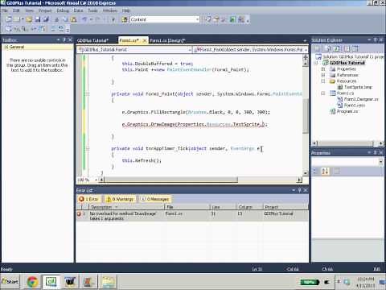Click the Cut scissors toolbar icon
386x290 pixels.
[57, 19]
